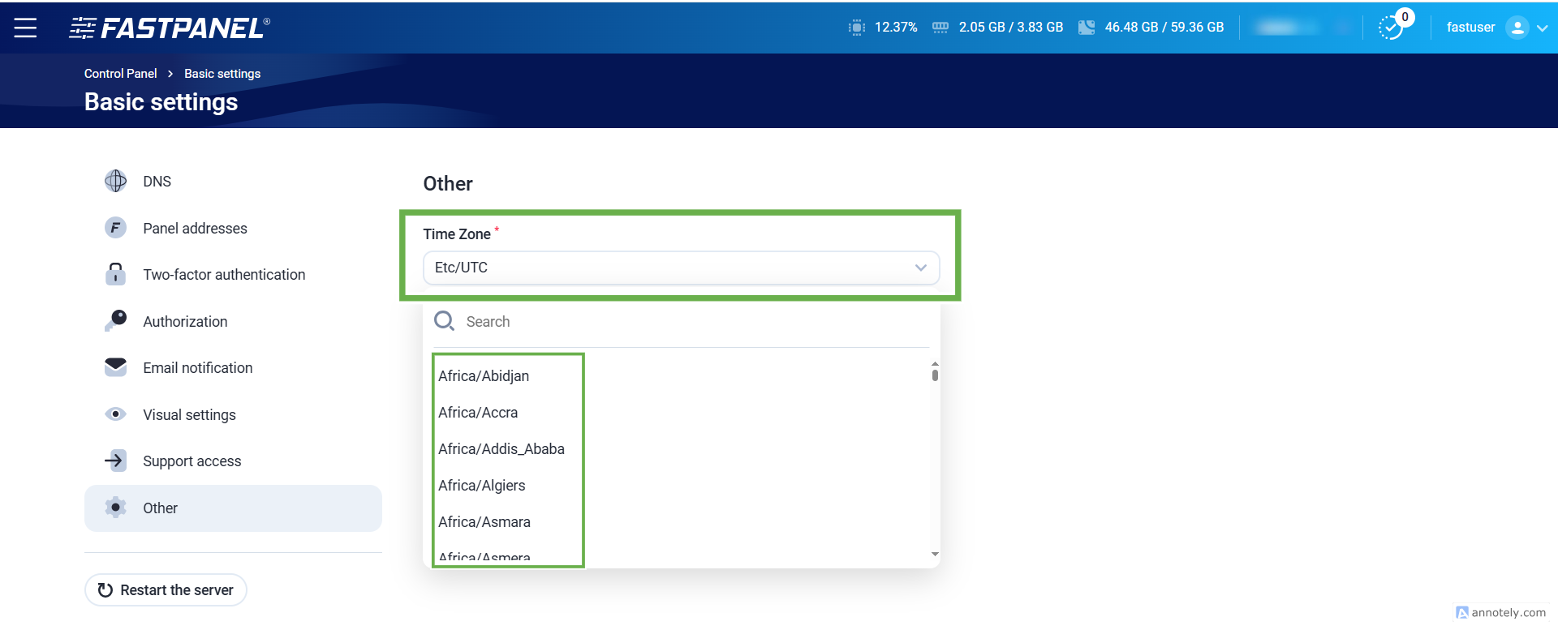Click the fastuser avatar icon
1558x630 pixels.
click(1516, 28)
